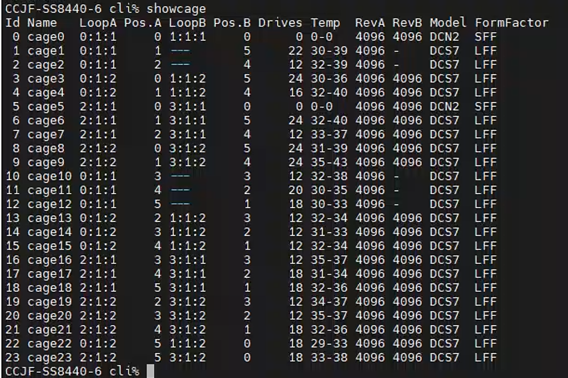Click temperature 30-39 in cage1 row
This screenshot has height=378, width=568.
point(329,51)
